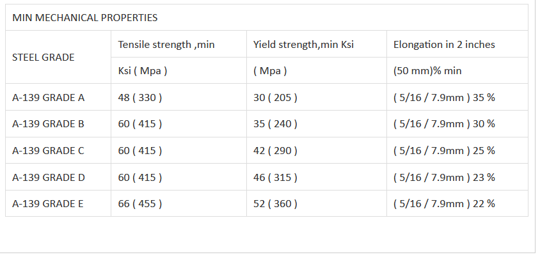Image resolution: width=540 pixels, height=257 pixels.
Task: Select the 42 ( 290 ) yield strength cell
Action: (275, 151)
